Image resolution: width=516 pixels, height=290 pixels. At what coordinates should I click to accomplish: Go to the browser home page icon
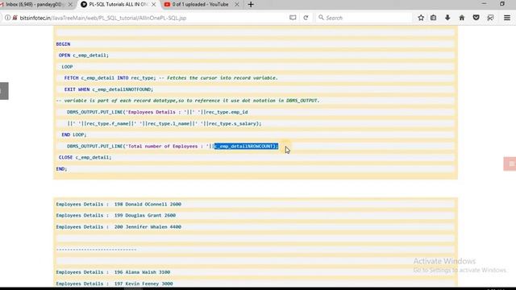tap(462, 18)
